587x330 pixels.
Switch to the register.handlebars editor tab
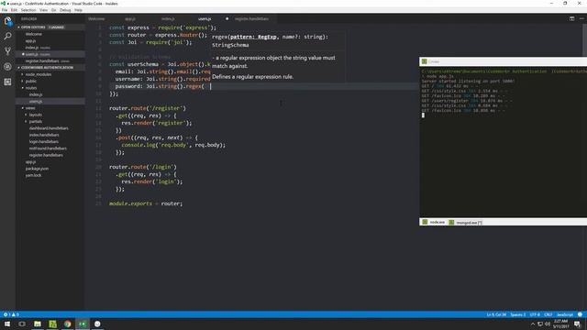click(251, 18)
